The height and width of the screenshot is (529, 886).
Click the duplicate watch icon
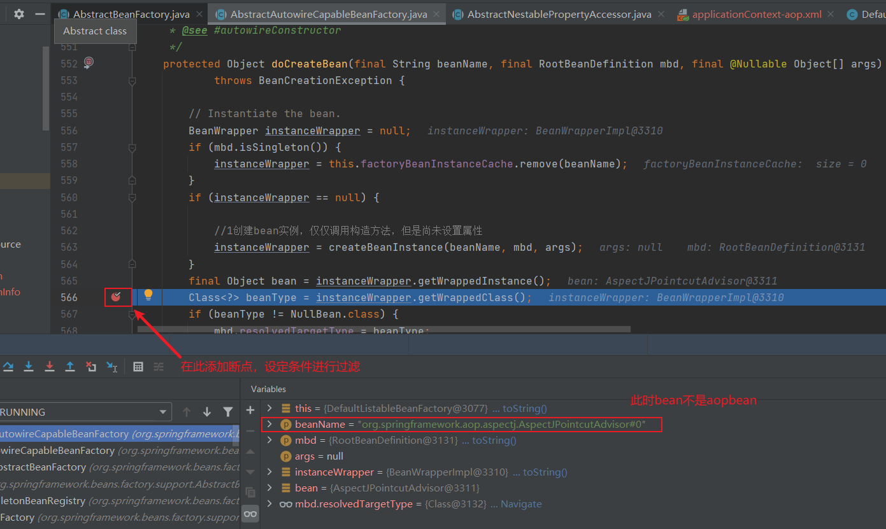(x=250, y=493)
